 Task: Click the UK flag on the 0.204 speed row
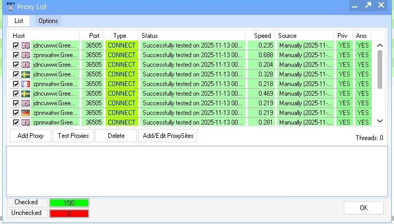tap(25, 65)
